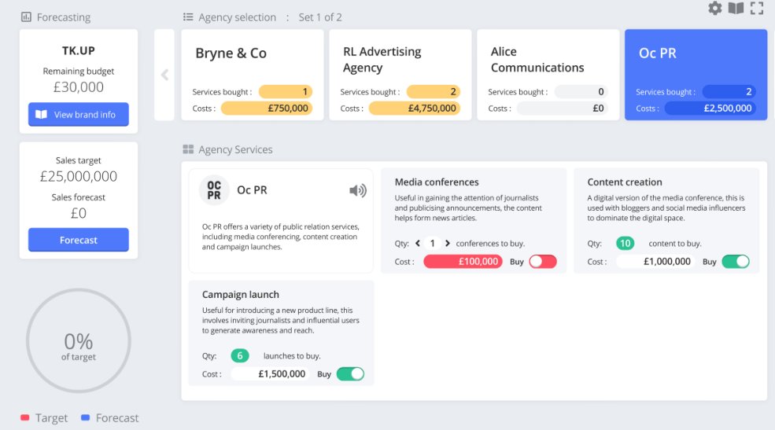Viewport: 775px width, 430px height.
Task: Click the View brand info button
Action: (79, 115)
